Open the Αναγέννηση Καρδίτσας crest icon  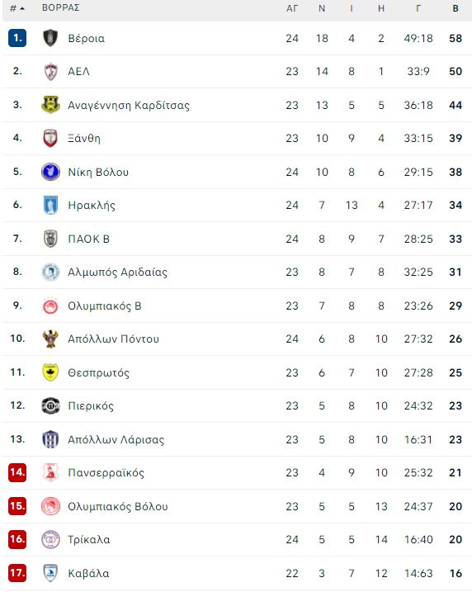(x=50, y=105)
